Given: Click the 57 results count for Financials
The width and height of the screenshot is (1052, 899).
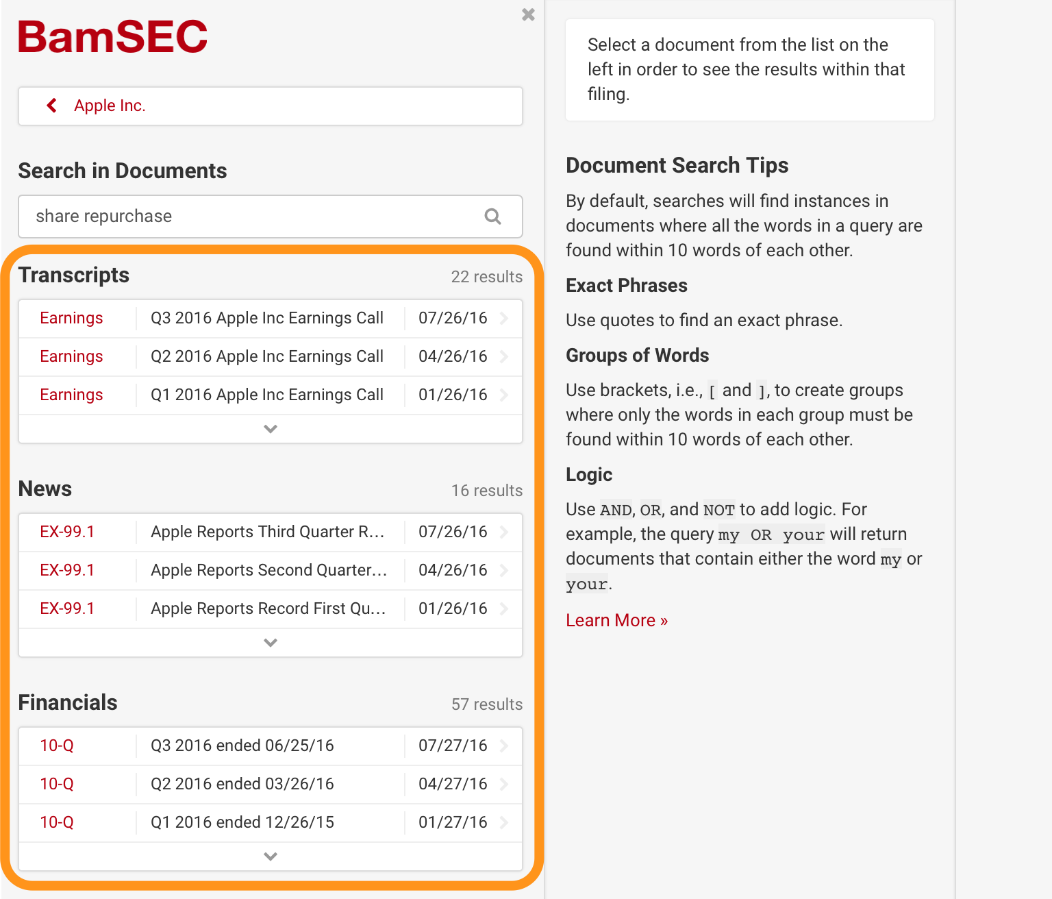Looking at the screenshot, I should click(486, 704).
